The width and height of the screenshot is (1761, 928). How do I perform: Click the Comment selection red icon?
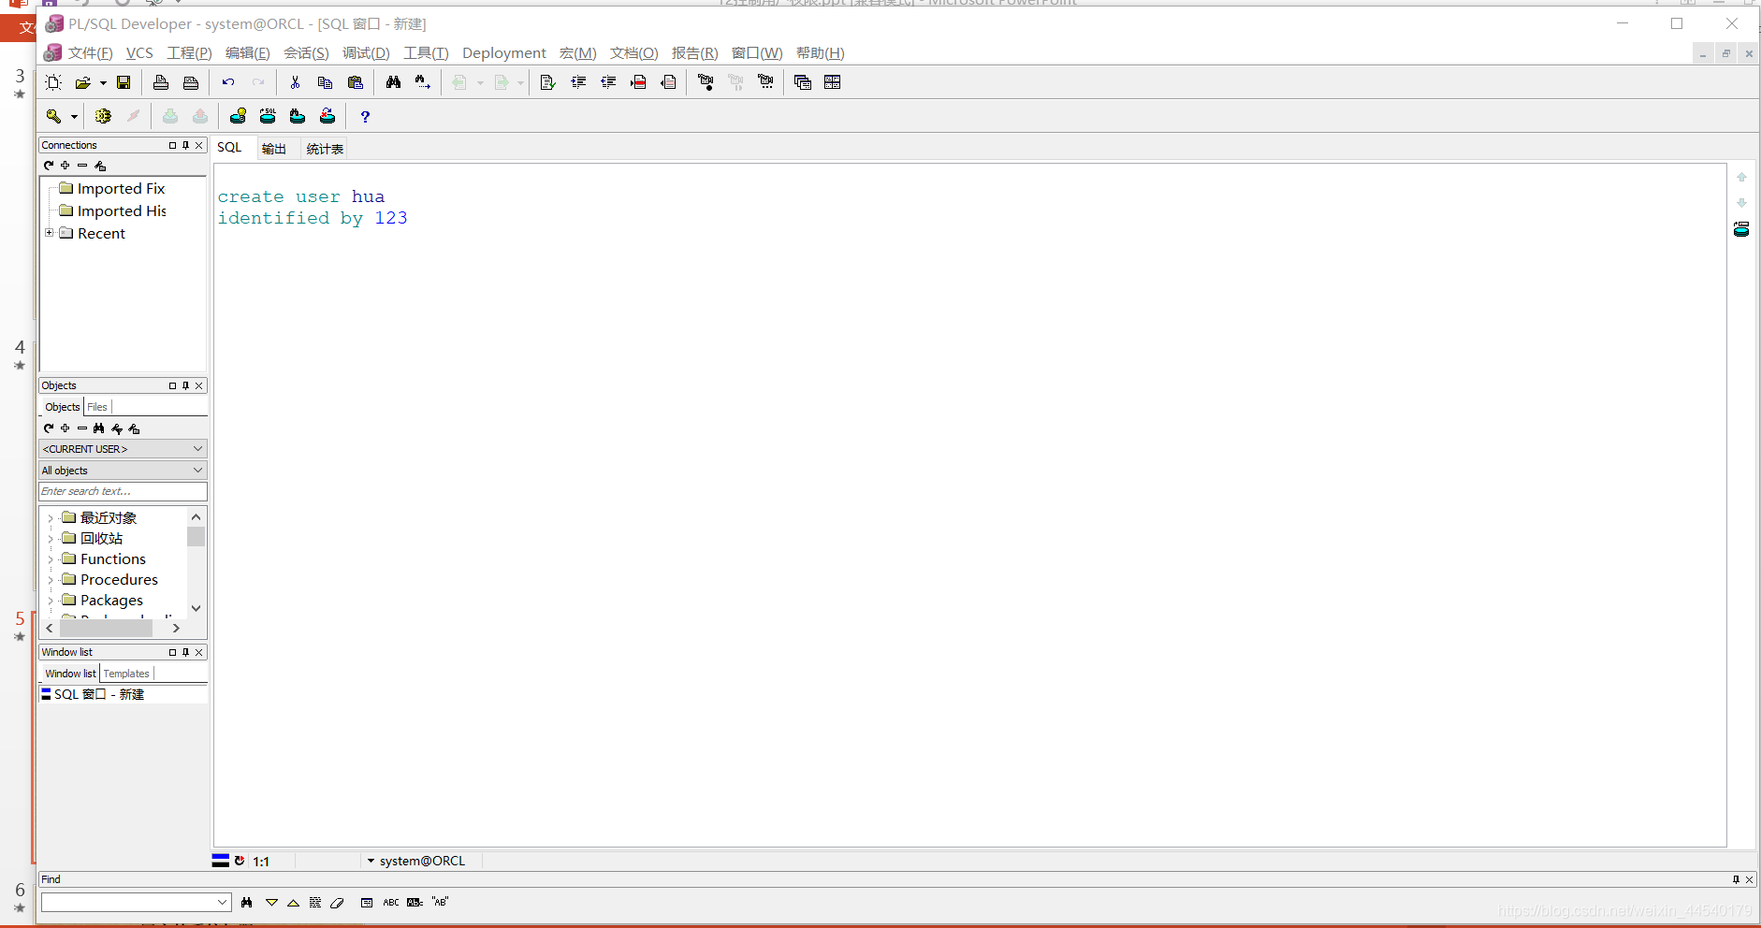pos(638,82)
